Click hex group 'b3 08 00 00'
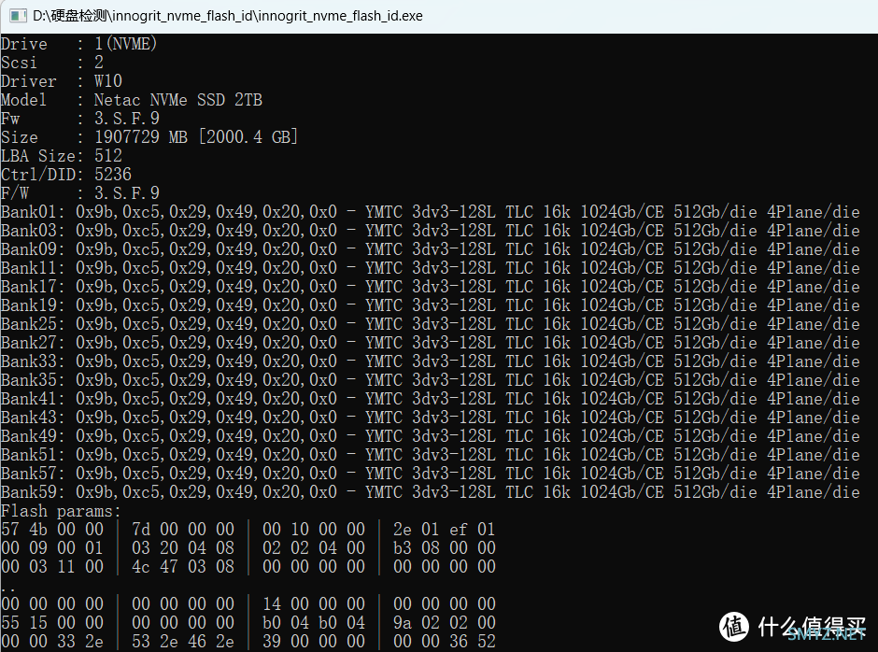Screen dimensions: 878x652 tap(444, 547)
